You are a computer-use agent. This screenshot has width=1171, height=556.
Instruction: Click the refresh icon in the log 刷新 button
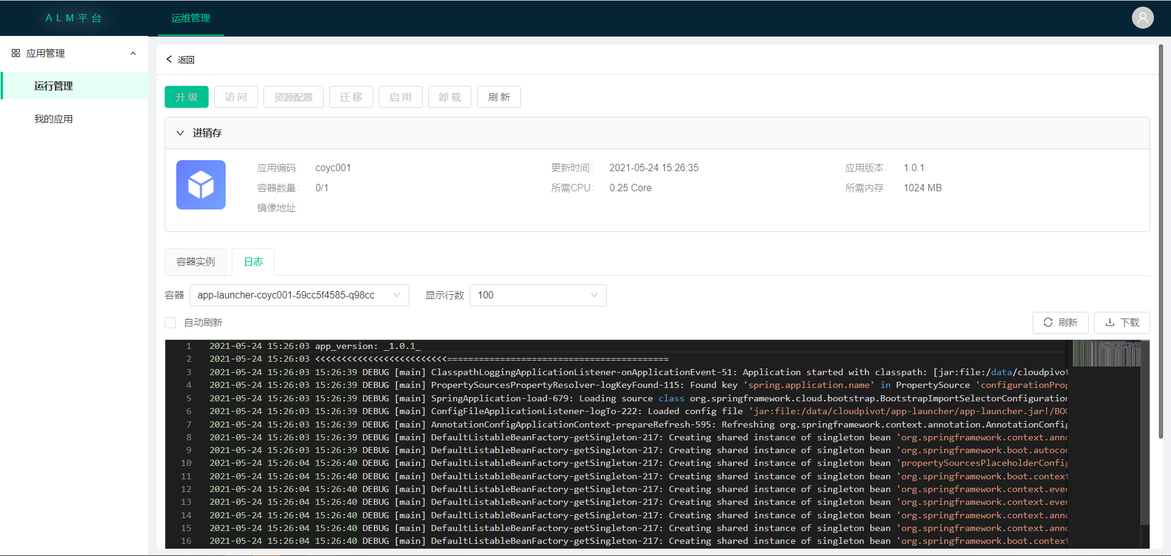coord(1048,322)
